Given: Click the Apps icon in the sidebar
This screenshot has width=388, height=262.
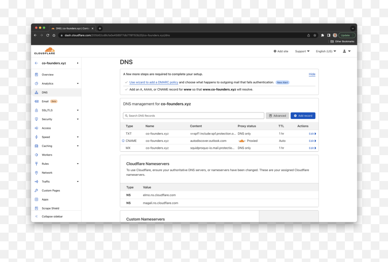Looking at the screenshot, I should pos(36,199).
